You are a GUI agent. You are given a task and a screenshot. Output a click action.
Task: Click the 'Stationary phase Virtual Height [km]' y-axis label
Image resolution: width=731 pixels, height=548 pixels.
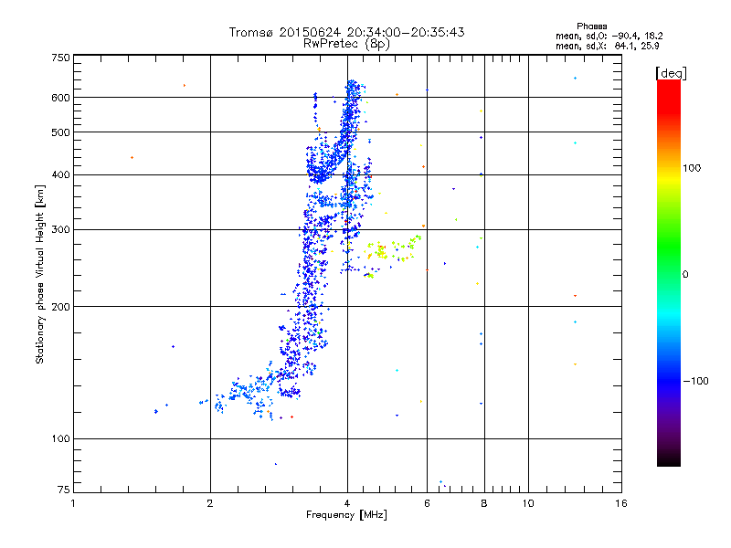[40, 275]
